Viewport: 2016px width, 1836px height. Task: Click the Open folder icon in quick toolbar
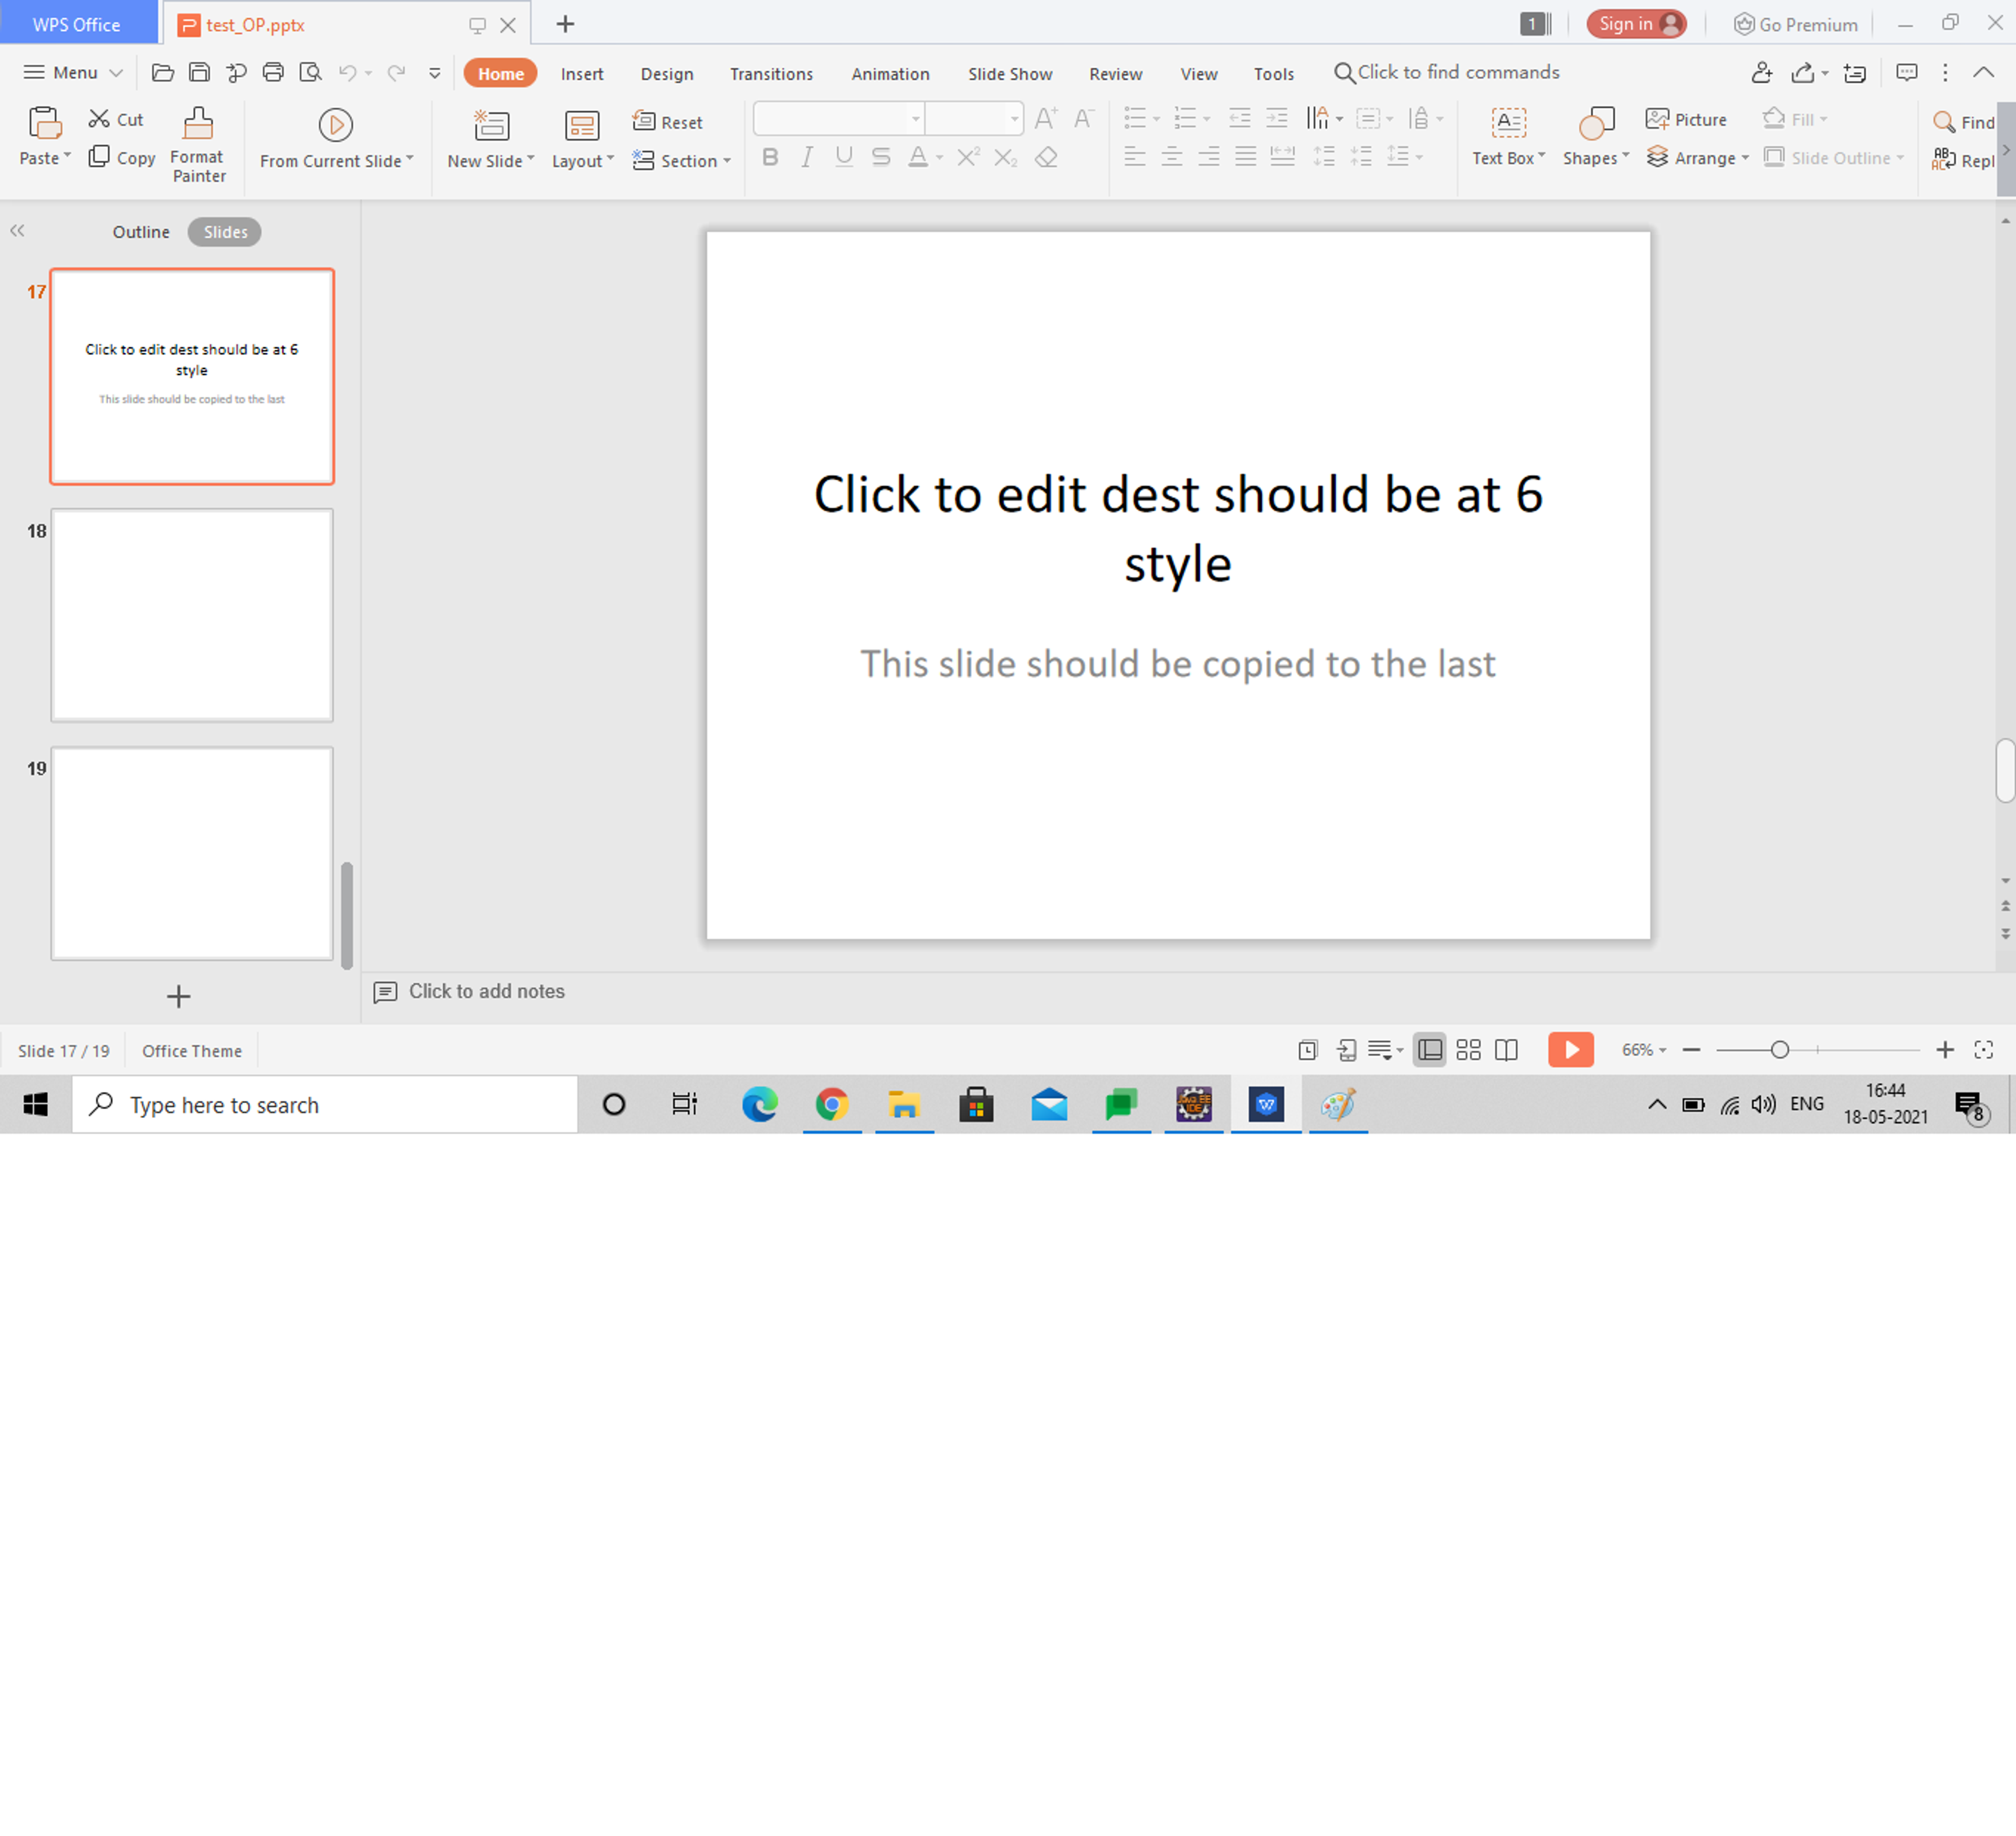click(x=162, y=72)
